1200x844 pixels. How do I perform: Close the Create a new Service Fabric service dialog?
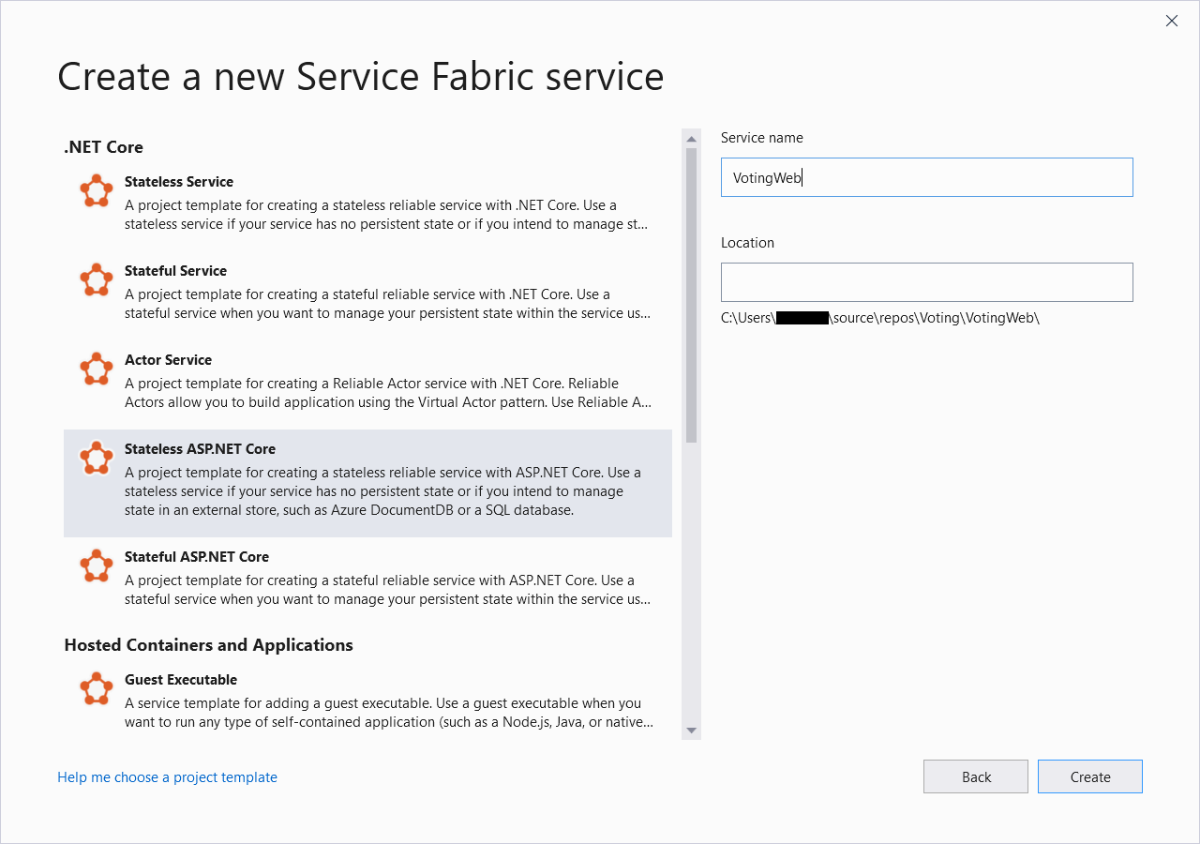(x=1171, y=21)
